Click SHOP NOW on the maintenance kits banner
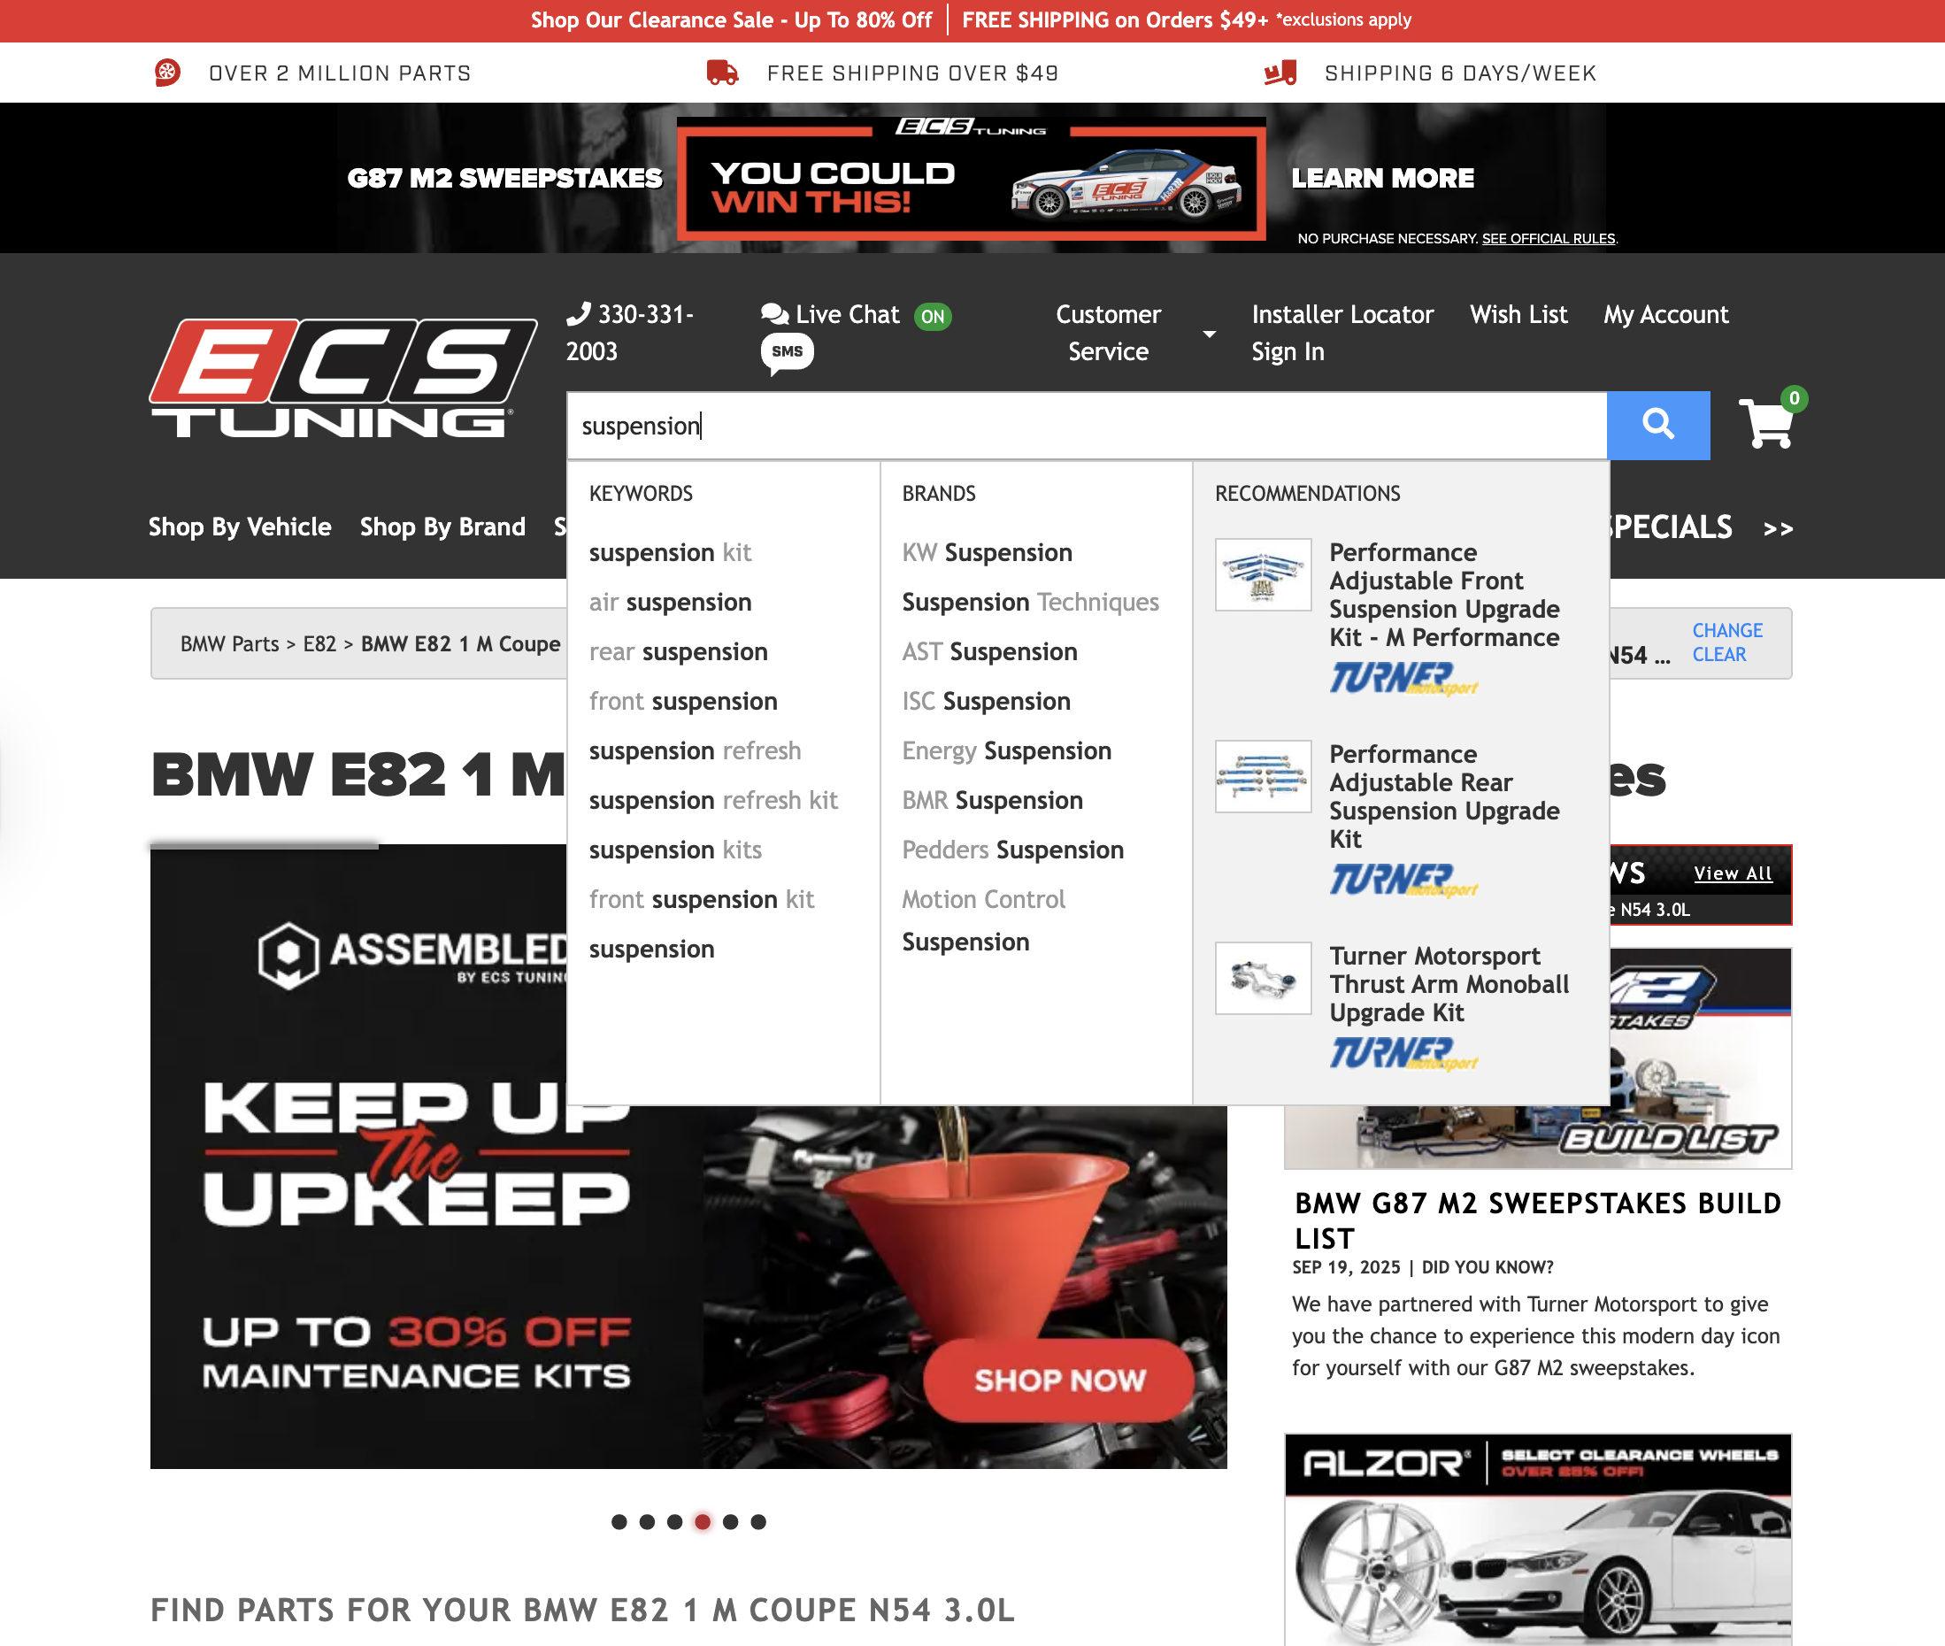This screenshot has width=1945, height=1646. (1059, 1381)
